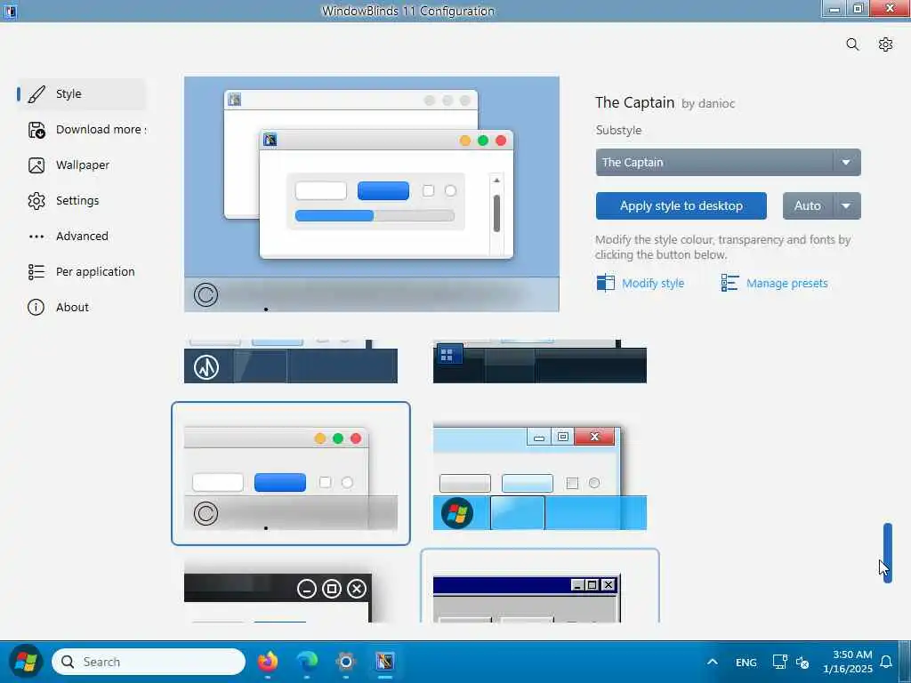This screenshot has height=683, width=911.
Task: Click the About info icon
Action: tap(36, 307)
